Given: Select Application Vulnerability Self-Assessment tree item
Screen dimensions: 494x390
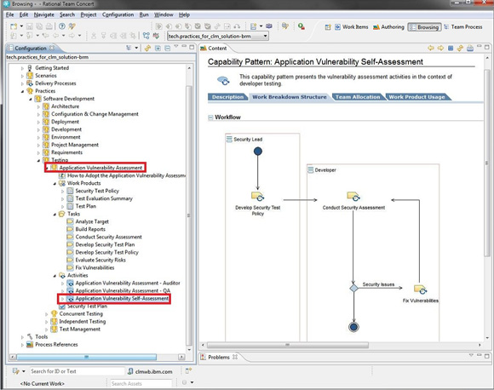Looking at the screenshot, I should pos(122,299).
